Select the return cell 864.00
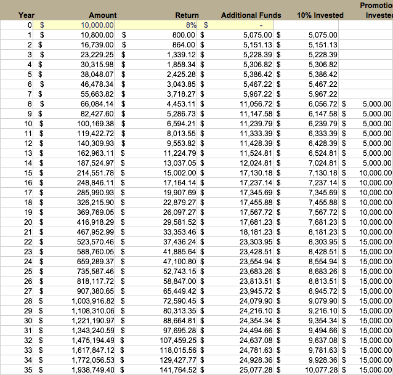This screenshot has width=393, height=375. (156, 45)
